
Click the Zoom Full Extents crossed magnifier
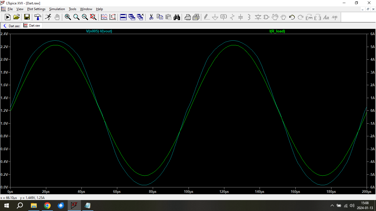(x=93, y=17)
